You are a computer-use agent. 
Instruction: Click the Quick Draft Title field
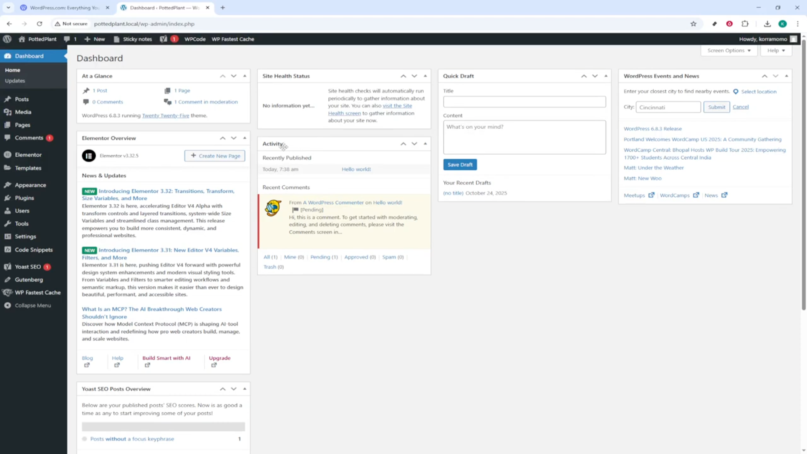(524, 102)
